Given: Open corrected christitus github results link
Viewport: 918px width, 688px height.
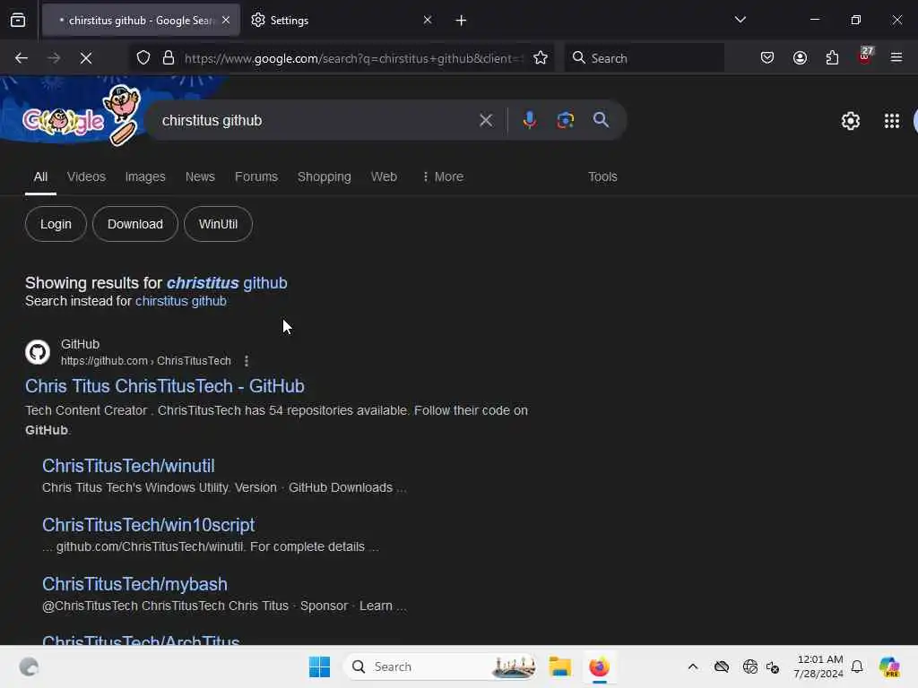Looking at the screenshot, I should click(227, 283).
